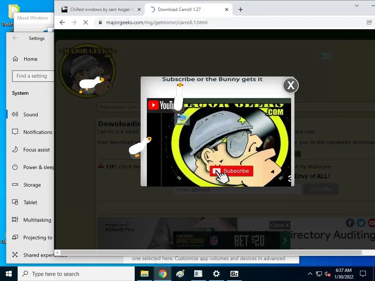This screenshot has height=281, width=375.
Task: Click the YouTube logo in popup
Action: pos(161,105)
